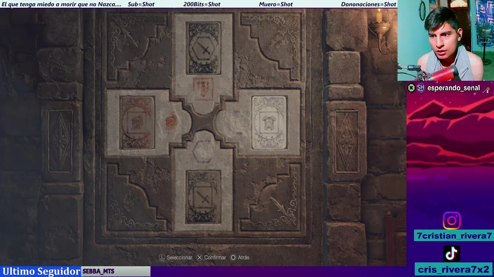This screenshot has height=277, width=494.
Task: Click the red helmet emblem beside the left card
Action: tap(171, 122)
